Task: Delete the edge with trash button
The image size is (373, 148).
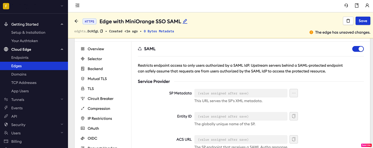Action: (x=348, y=21)
